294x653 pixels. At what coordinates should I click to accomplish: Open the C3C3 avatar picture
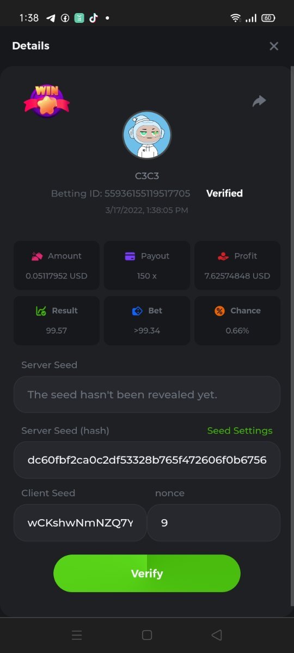(x=147, y=135)
